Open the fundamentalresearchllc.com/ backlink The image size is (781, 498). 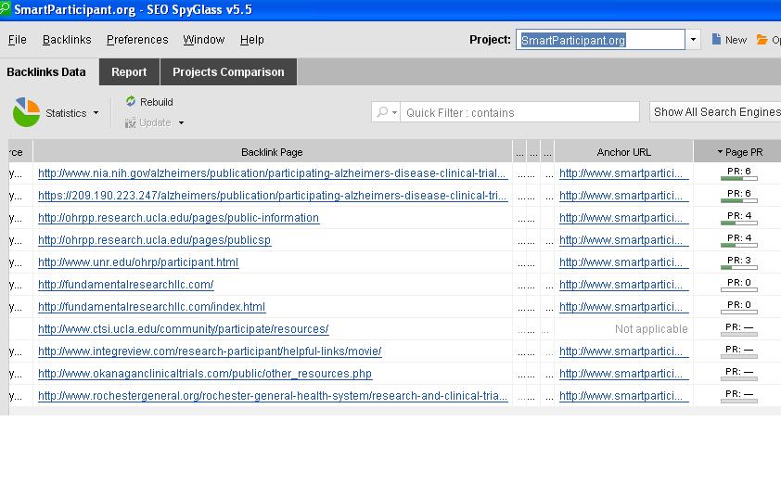(x=126, y=285)
